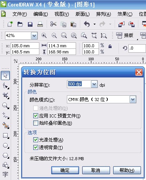The height and width of the screenshot is (180, 146).
Task: Enable 始终叠印黑色 checkbox
Action: point(36,123)
